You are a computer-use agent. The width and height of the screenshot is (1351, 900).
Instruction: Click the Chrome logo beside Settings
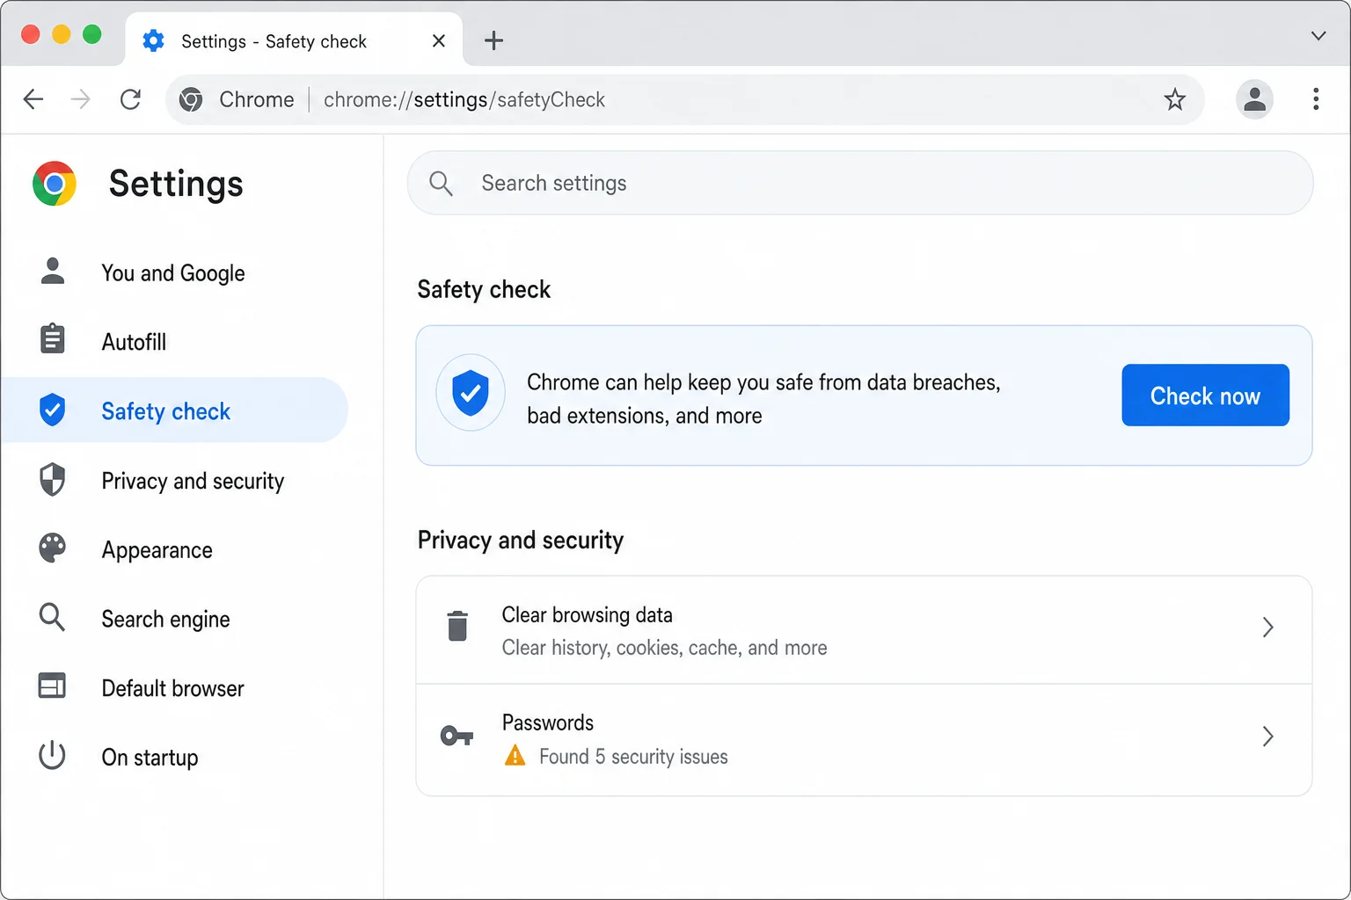click(x=55, y=184)
